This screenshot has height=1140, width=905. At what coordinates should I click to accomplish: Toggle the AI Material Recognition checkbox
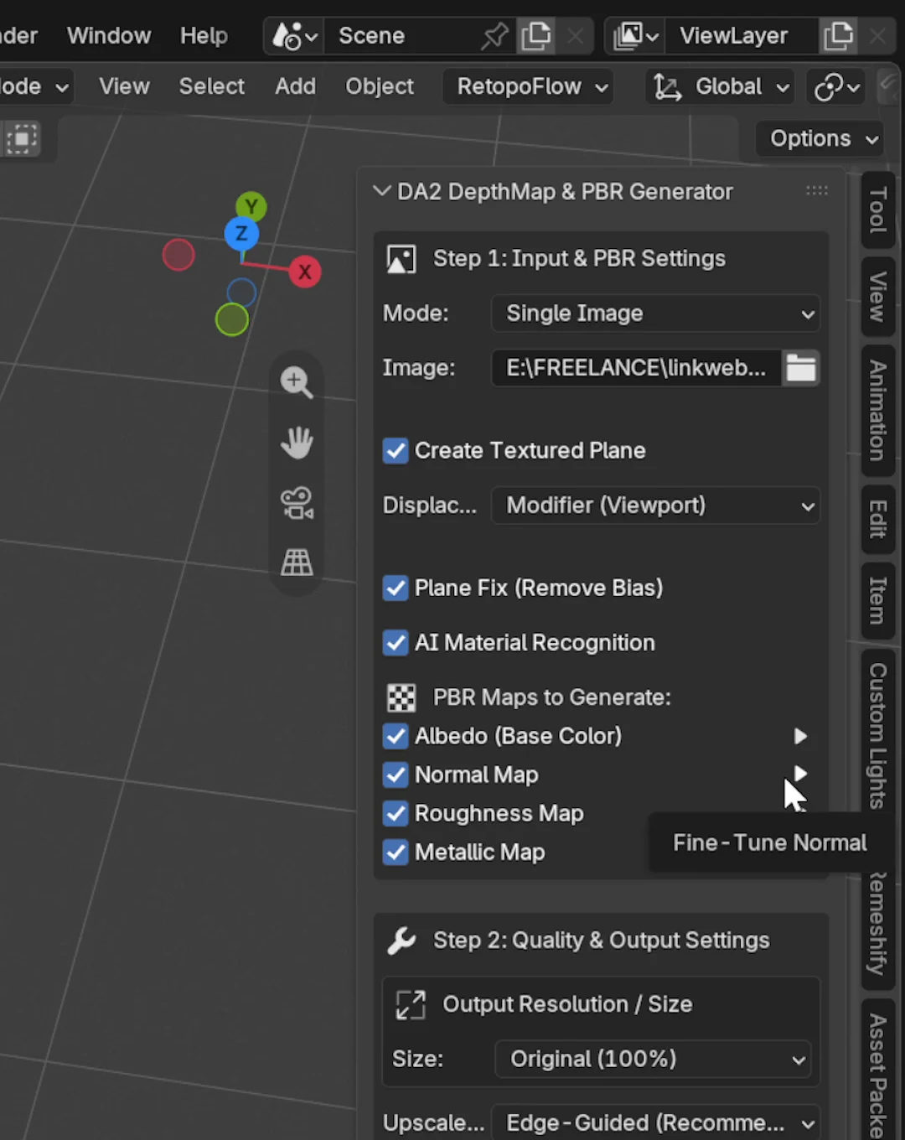396,643
